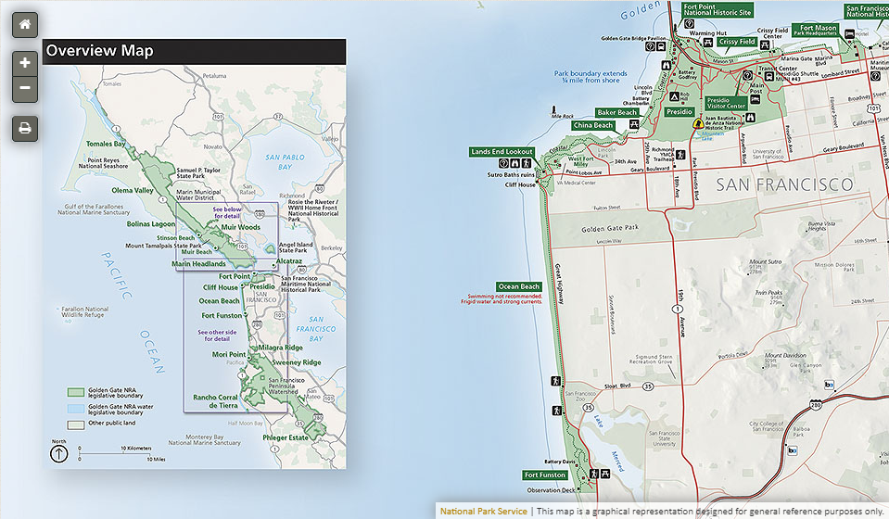Click Phleger Estate in the Overview Map
This screenshot has height=519, width=889.
click(286, 437)
